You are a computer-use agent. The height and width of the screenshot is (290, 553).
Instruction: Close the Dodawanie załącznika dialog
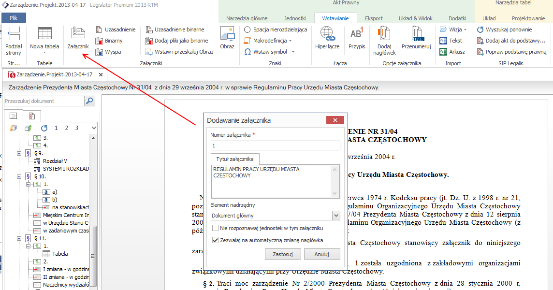point(335,120)
